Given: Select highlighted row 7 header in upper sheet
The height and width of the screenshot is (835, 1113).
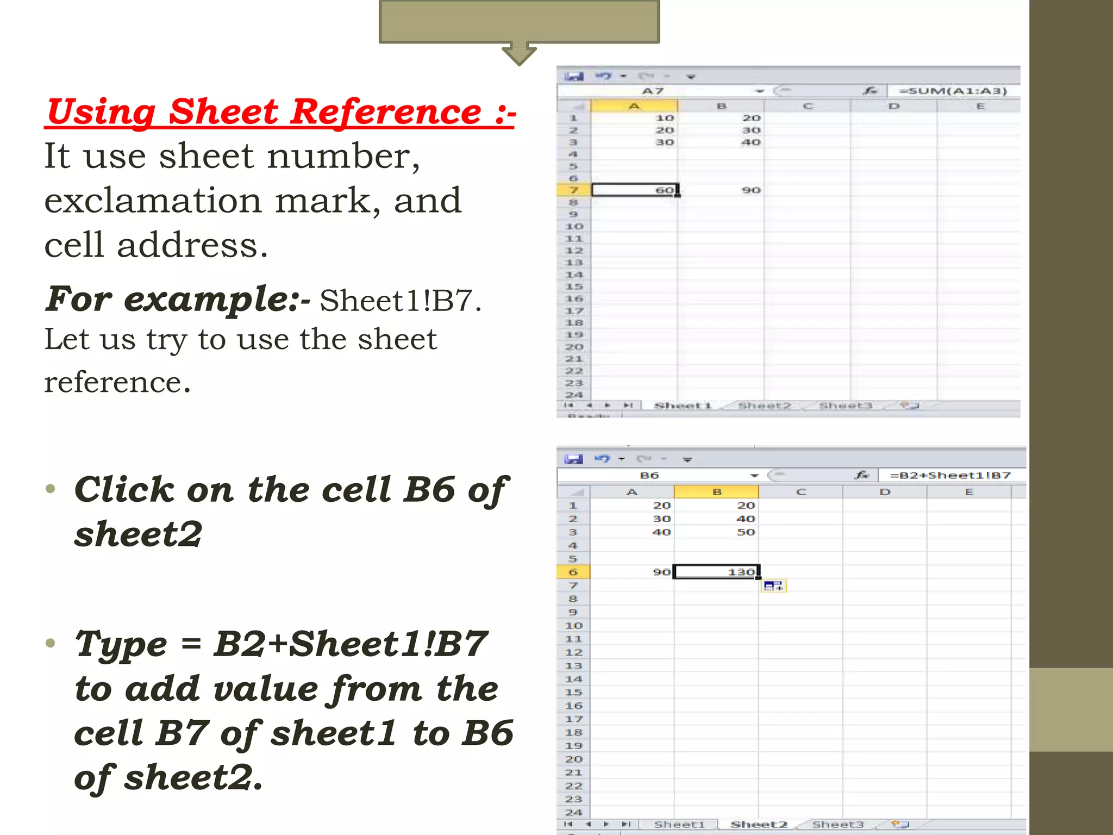Looking at the screenshot, I should (574, 190).
